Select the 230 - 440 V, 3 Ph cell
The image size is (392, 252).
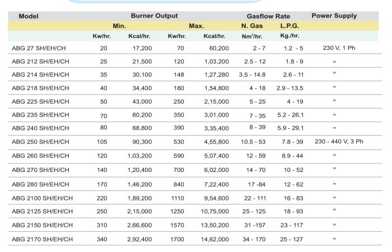click(x=339, y=142)
